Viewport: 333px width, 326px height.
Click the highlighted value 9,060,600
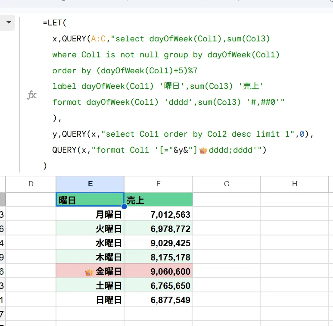click(170, 272)
